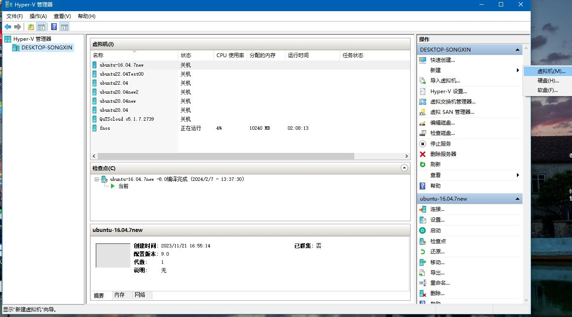Click the 删除 icon in VM actions
The image size is (572, 317).
click(x=423, y=293)
